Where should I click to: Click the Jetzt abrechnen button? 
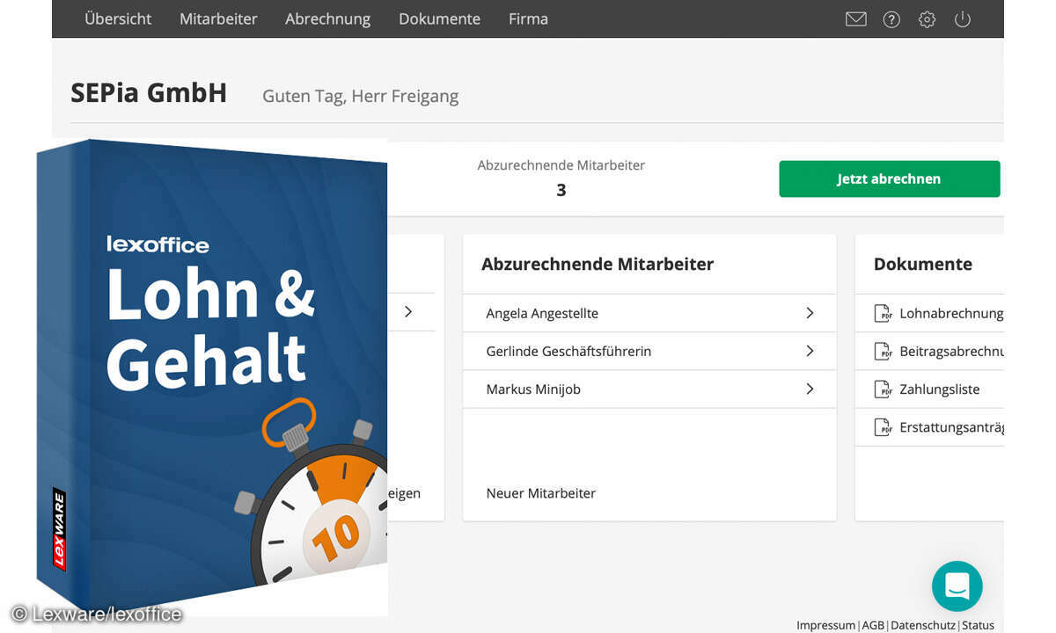click(890, 178)
